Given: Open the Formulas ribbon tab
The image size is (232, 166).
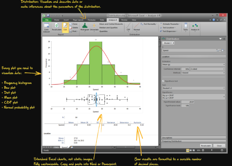Looking at the screenshot, I should [92, 20].
